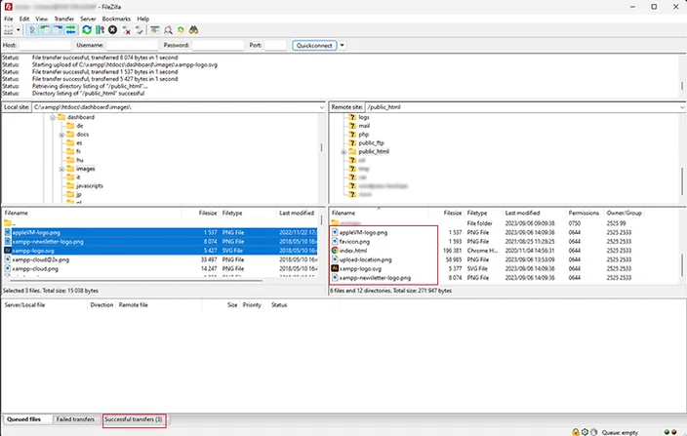The image size is (687, 436).
Task: Sort remote files by Permissions column
Action: point(584,214)
